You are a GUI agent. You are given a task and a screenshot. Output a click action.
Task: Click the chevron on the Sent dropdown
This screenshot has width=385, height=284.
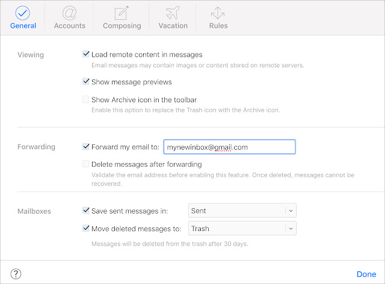click(291, 211)
